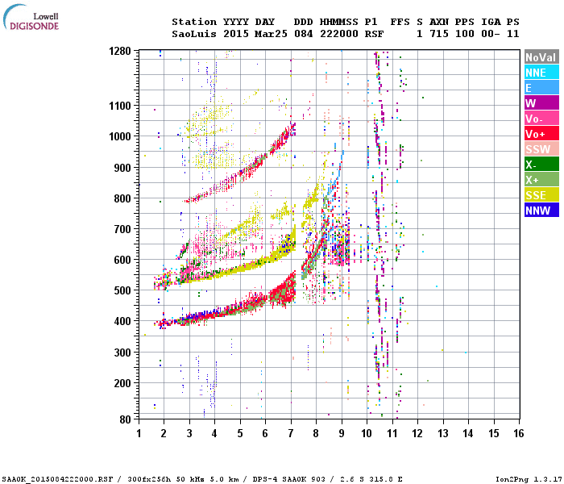This screenshot has height=484, width=564.
Task: Click the 800 height axis label
Action: [122, 198]
